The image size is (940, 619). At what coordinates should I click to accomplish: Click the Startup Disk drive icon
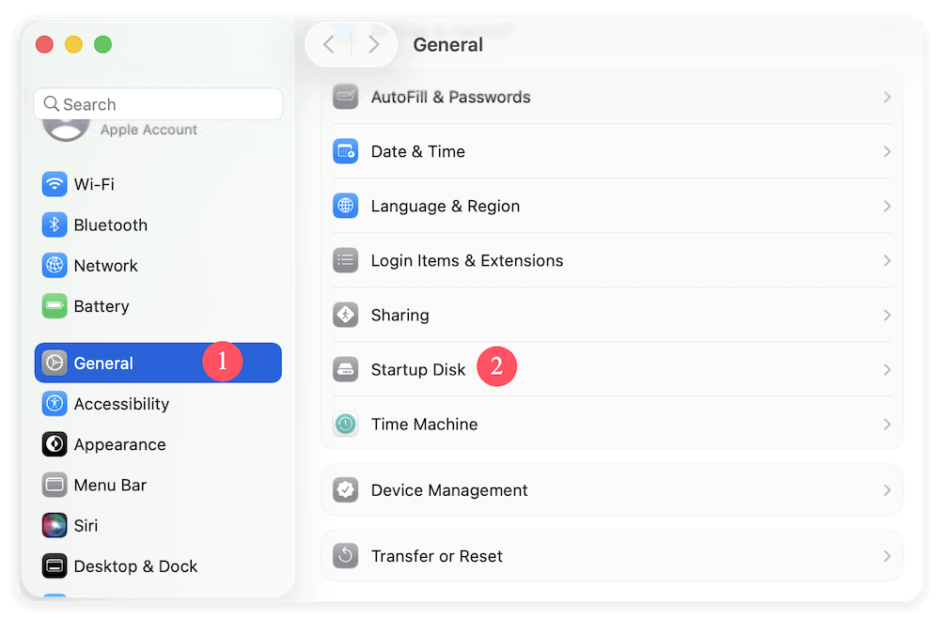346,370
